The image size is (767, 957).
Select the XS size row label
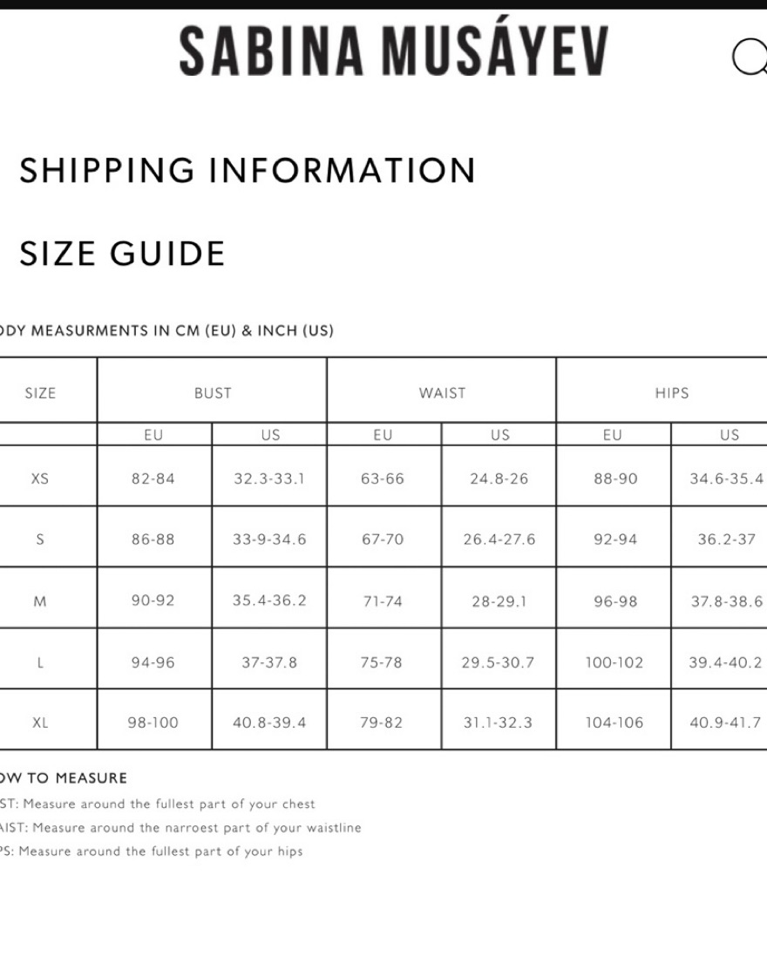40,478
